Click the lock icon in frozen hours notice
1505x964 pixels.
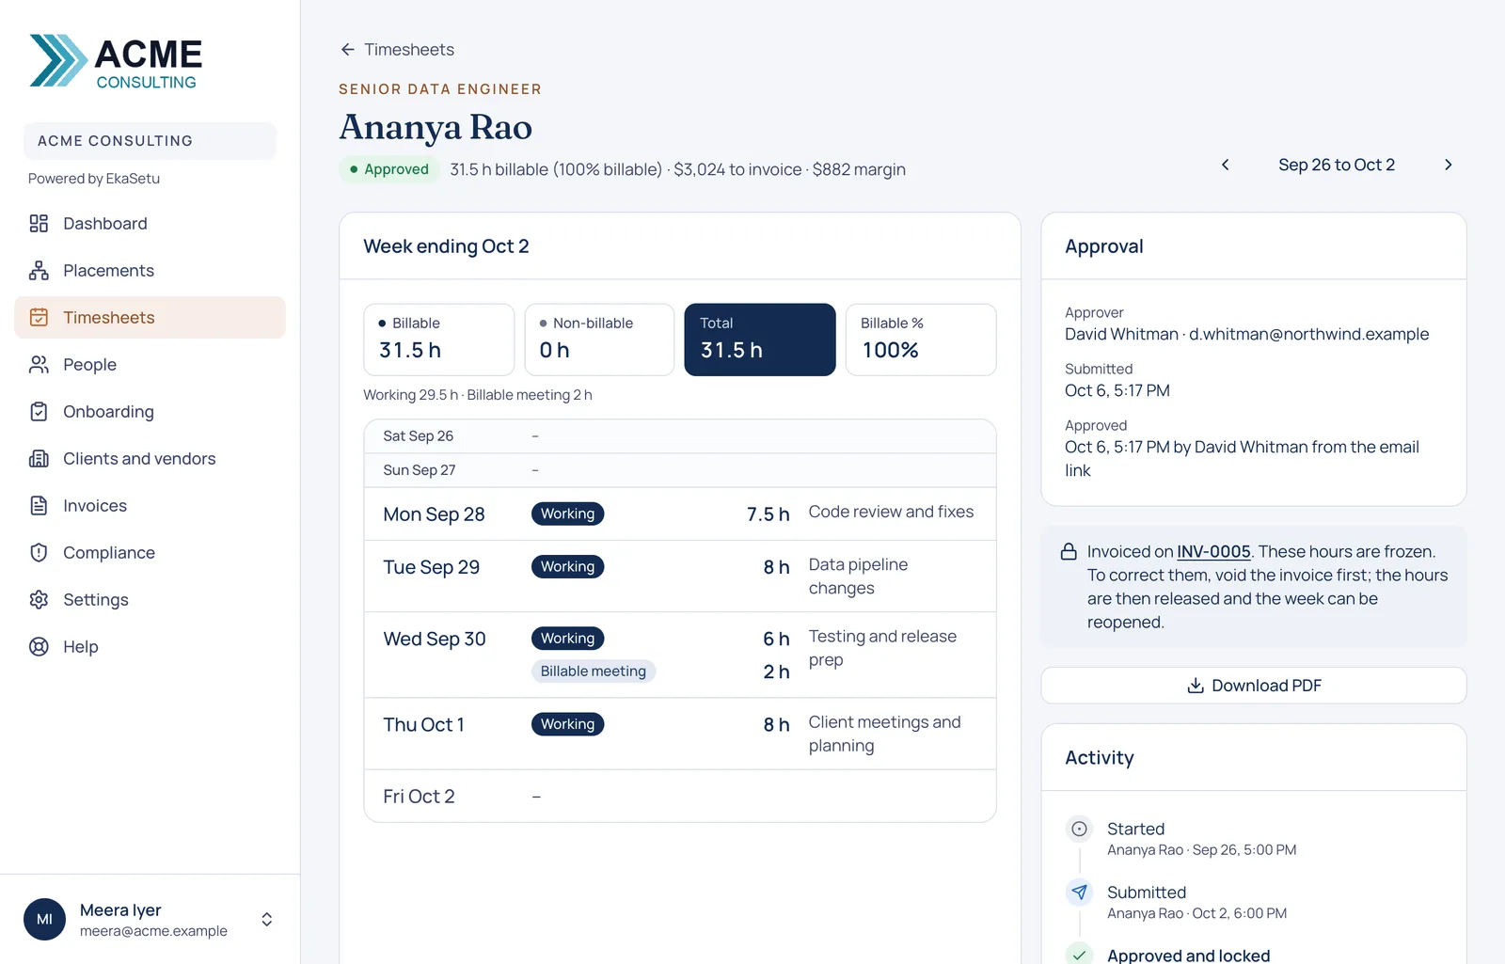pos(1069,552)
